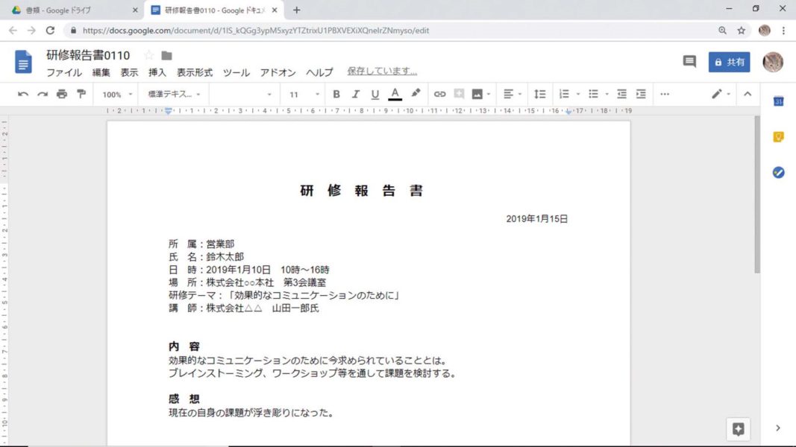Click the 共有 share button
Screen dimensions: 796x447
point(729,63)
